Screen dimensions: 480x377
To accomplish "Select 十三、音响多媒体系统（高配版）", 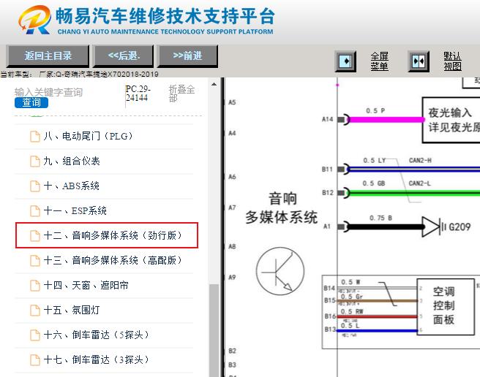I will (104, 261).
